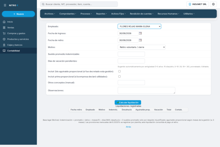
Task: Click Días de vacación pendientes field
Action: (131, 61)
